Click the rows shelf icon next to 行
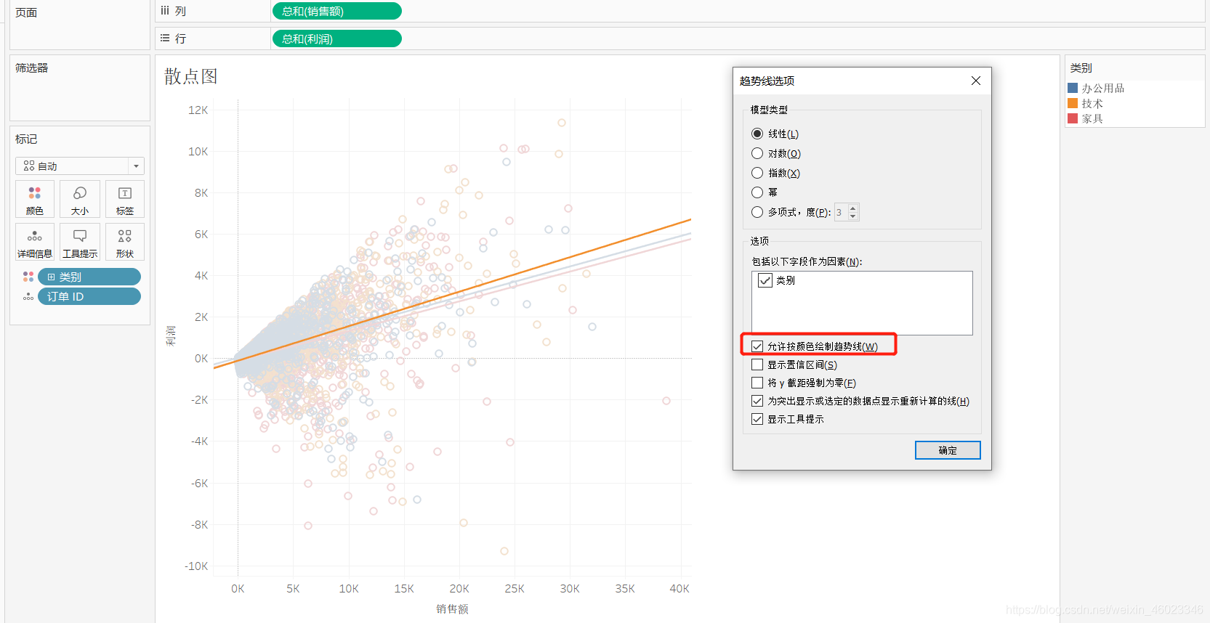 pos(165,38)
